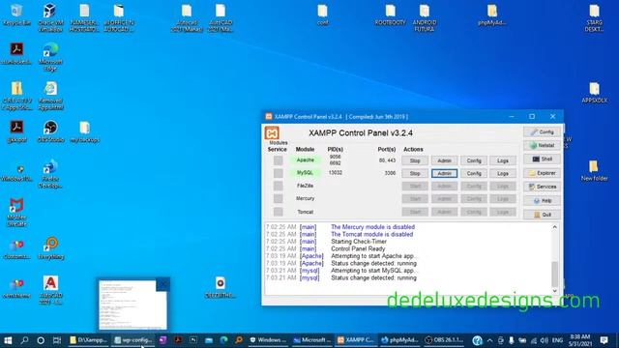Toggle the Mercury service checkbox
This screenshot has width=619, height=348.
[x=279, y=198]
